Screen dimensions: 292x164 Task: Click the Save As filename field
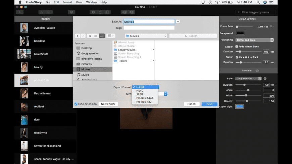click(x=149, y=21)
